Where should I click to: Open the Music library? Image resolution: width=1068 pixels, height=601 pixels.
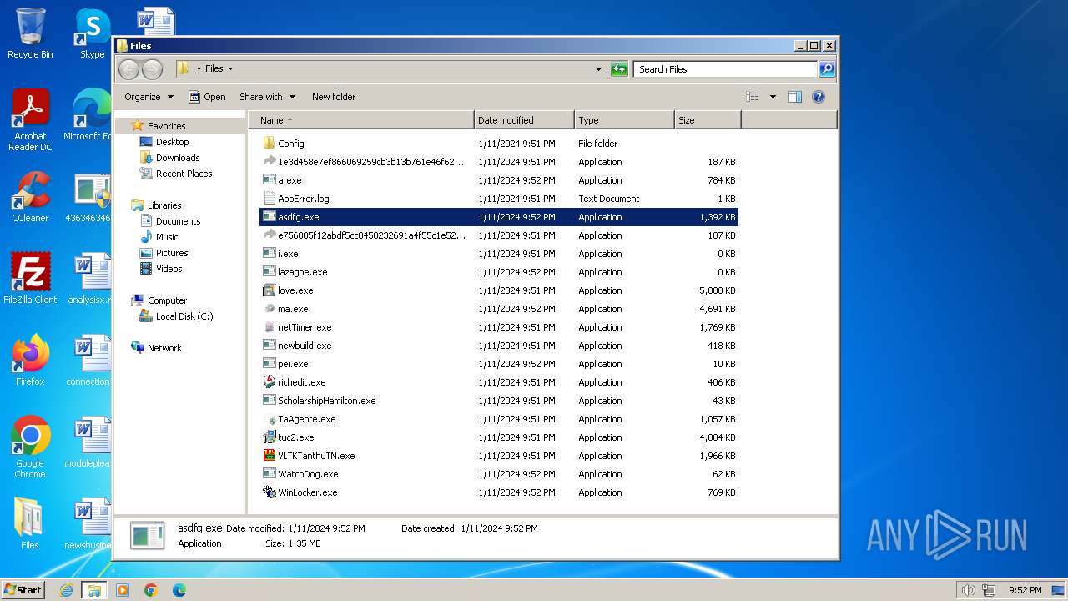[167, 237]
